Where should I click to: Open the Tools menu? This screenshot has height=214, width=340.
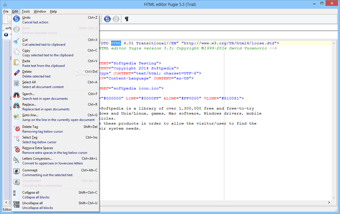pyautogui.click(x=26, y=11)
